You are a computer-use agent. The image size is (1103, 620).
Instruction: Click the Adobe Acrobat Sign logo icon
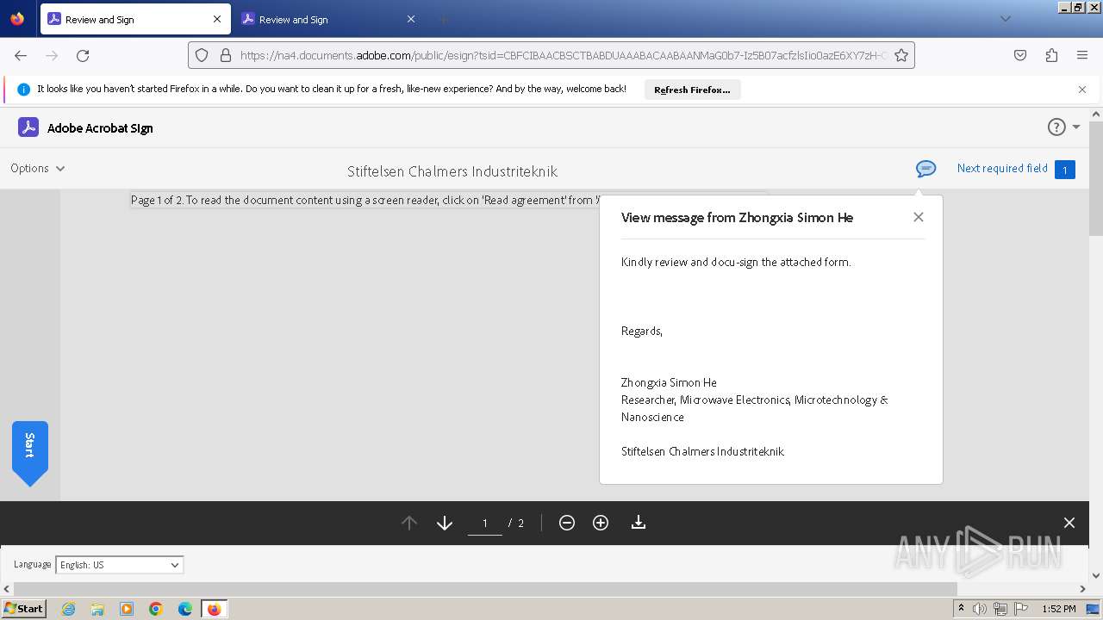coord(28,127)
